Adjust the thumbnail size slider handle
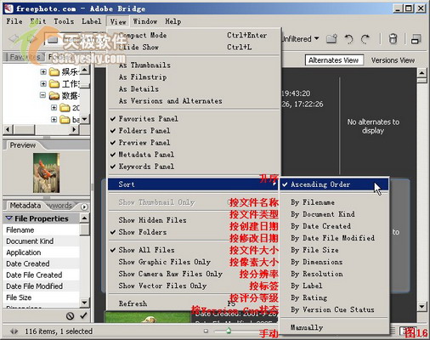430x340 pixels. pos(229,331)
